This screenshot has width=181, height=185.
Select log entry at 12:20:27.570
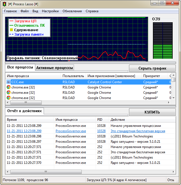90,163
